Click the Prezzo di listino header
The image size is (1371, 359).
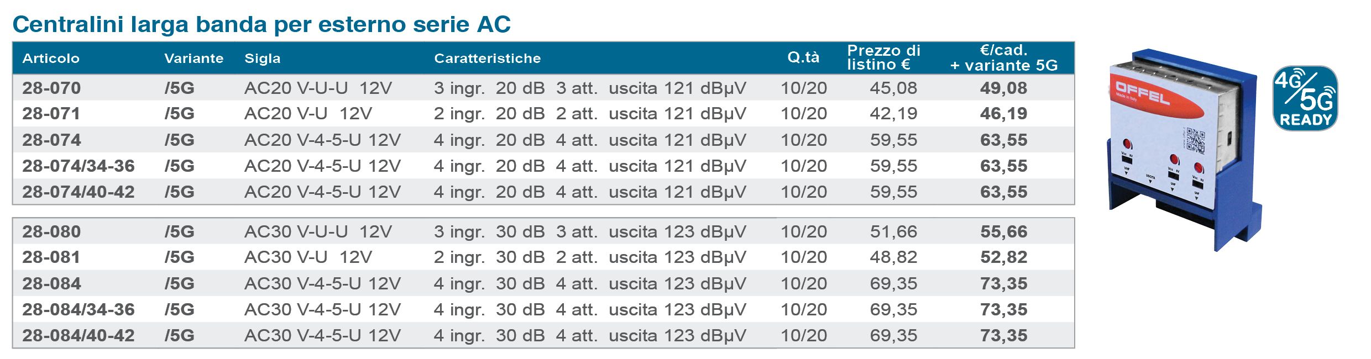883,57
